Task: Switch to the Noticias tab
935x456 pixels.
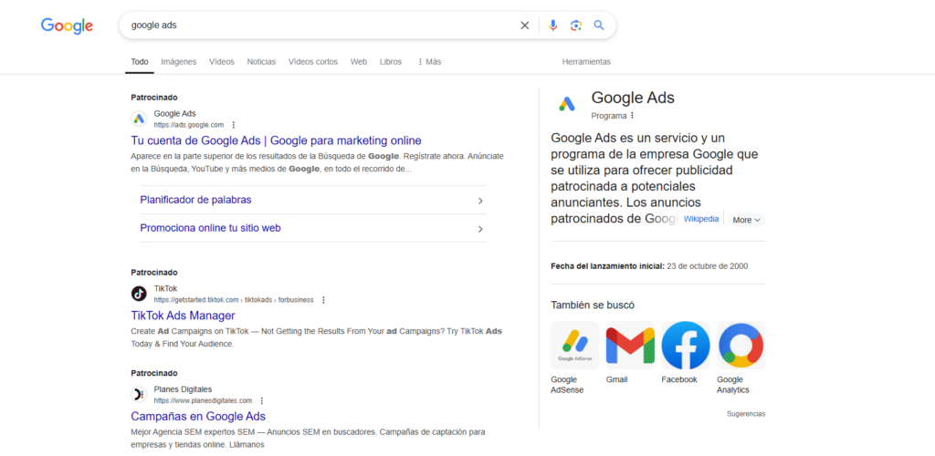Action: point(261,62)
